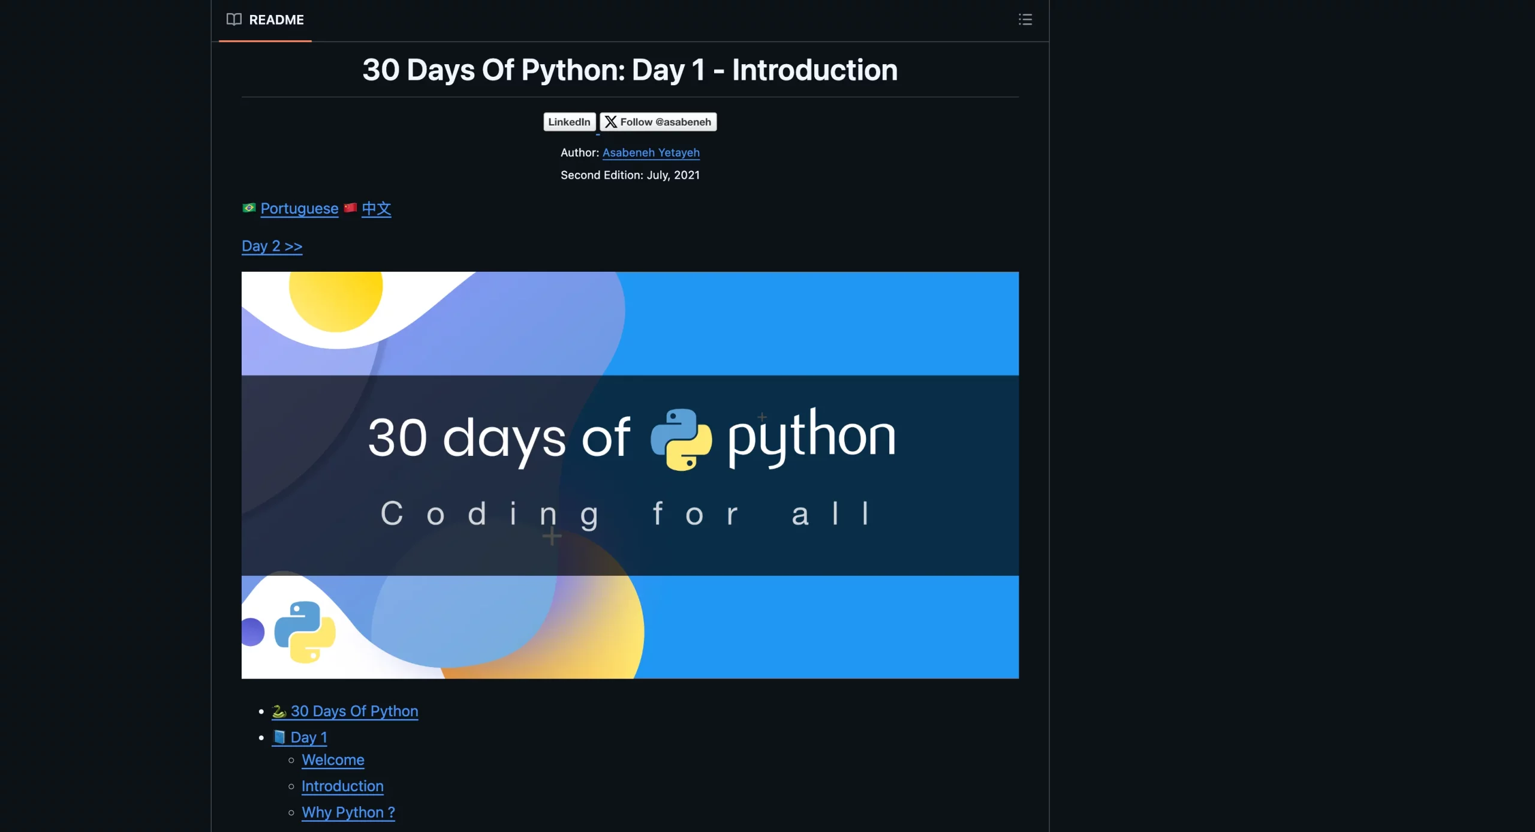
Task: Jump to Introduction section
Action: 342,786
